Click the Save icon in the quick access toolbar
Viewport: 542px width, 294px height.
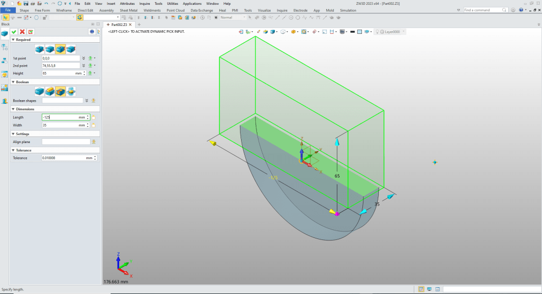(25, 4)
